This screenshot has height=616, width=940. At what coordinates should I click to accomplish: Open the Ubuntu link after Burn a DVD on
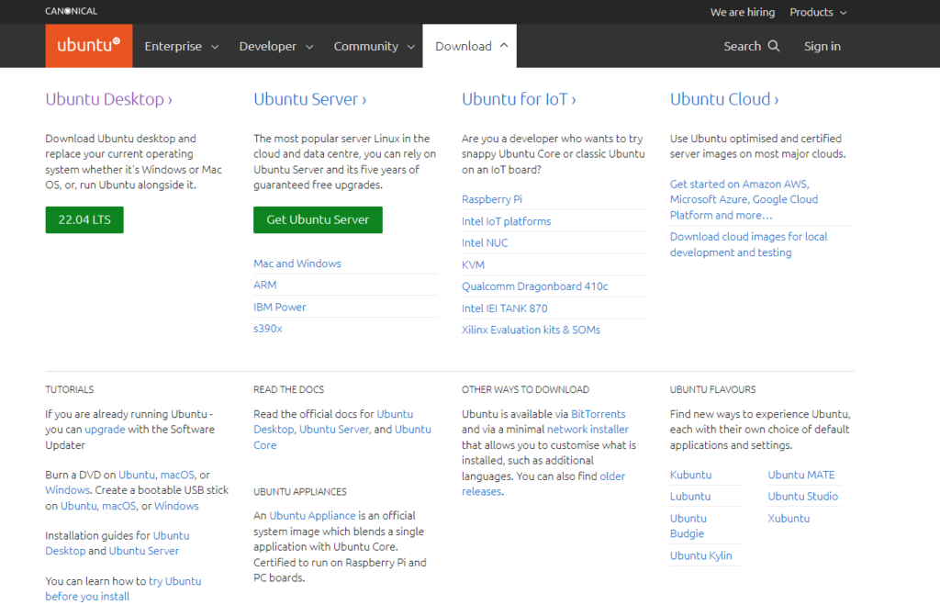coord(136,475)
